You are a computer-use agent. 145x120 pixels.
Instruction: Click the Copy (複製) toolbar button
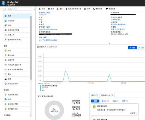point(42,9)
